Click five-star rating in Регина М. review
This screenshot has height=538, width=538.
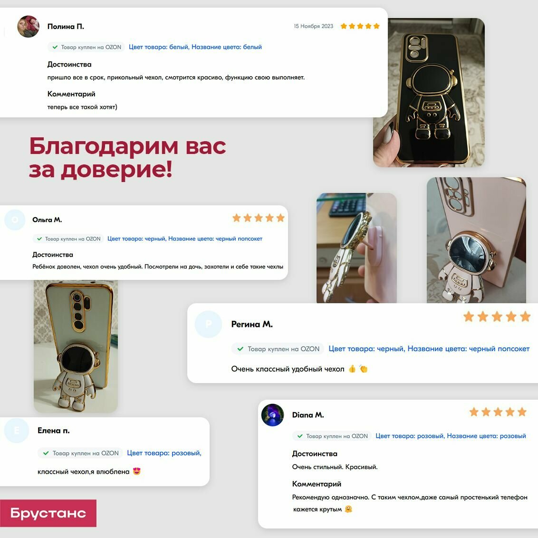point(497,317)
